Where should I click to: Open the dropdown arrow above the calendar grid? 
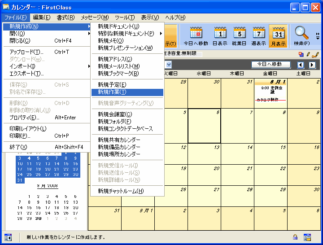click(x=168, y=65)
